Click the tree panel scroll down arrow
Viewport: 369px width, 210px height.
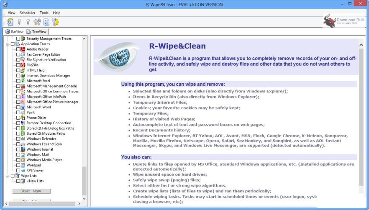coord(84,199)
